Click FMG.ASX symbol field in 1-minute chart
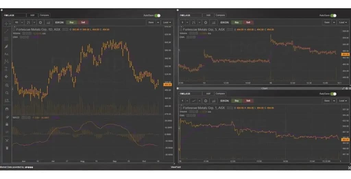Screen dimensions: 351x179 tap(190, 94)
